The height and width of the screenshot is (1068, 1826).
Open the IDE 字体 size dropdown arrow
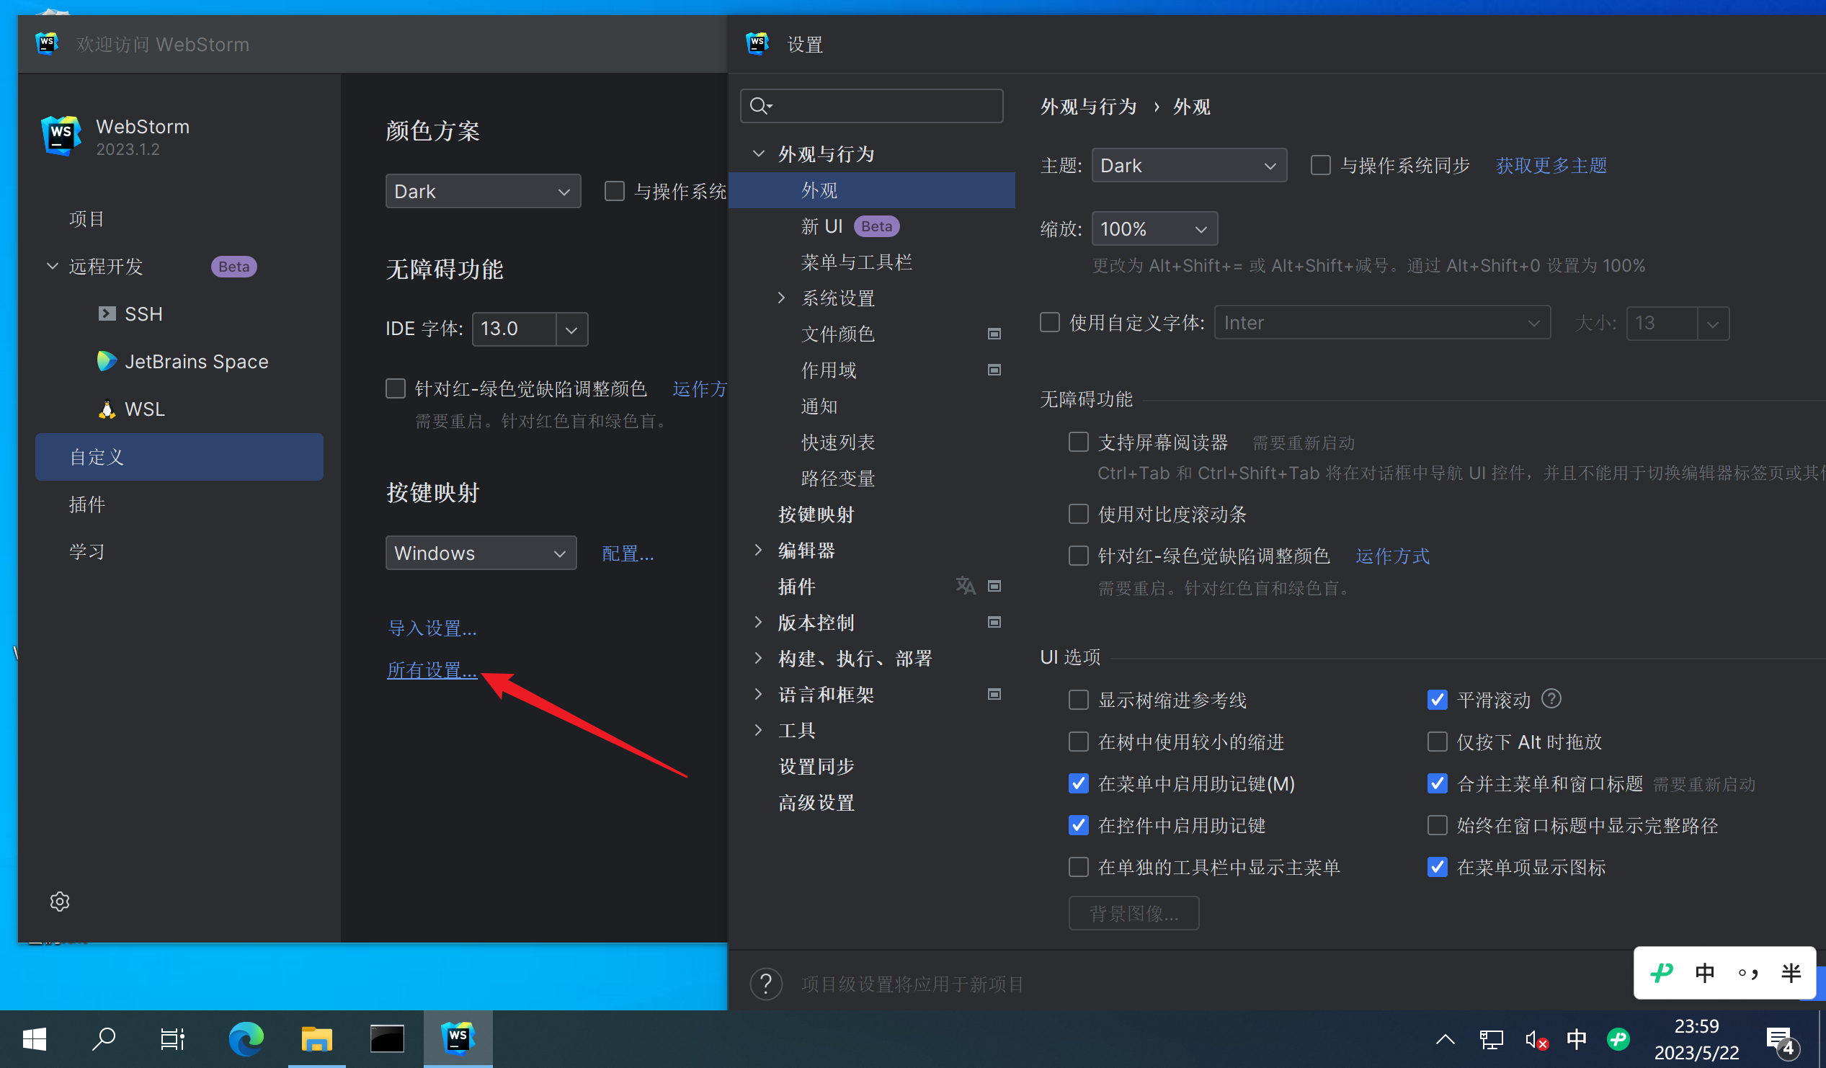pos(571,329)
